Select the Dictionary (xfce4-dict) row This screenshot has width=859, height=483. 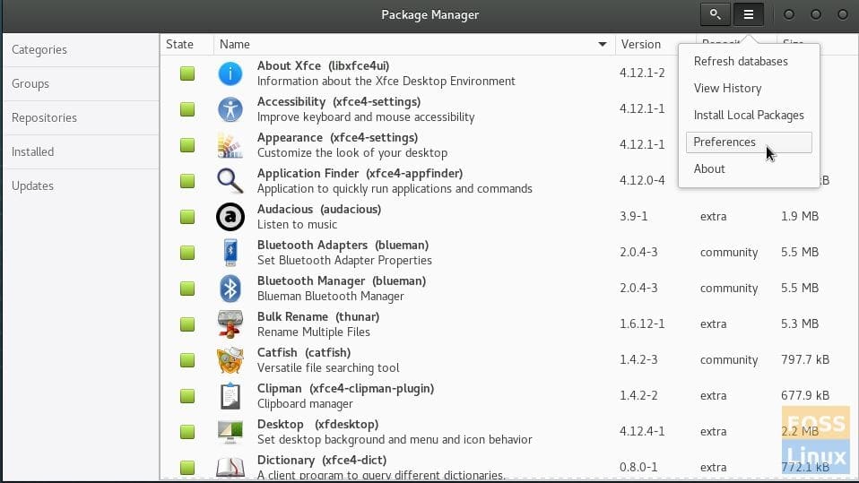point(509,467)
